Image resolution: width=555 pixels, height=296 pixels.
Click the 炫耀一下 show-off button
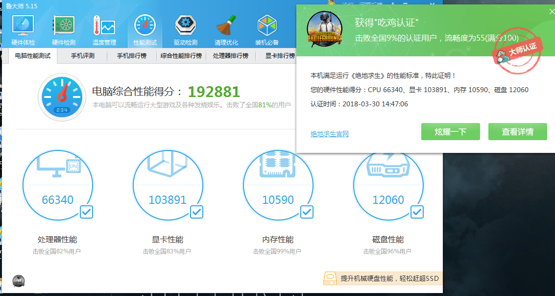(x=450, y=132)
